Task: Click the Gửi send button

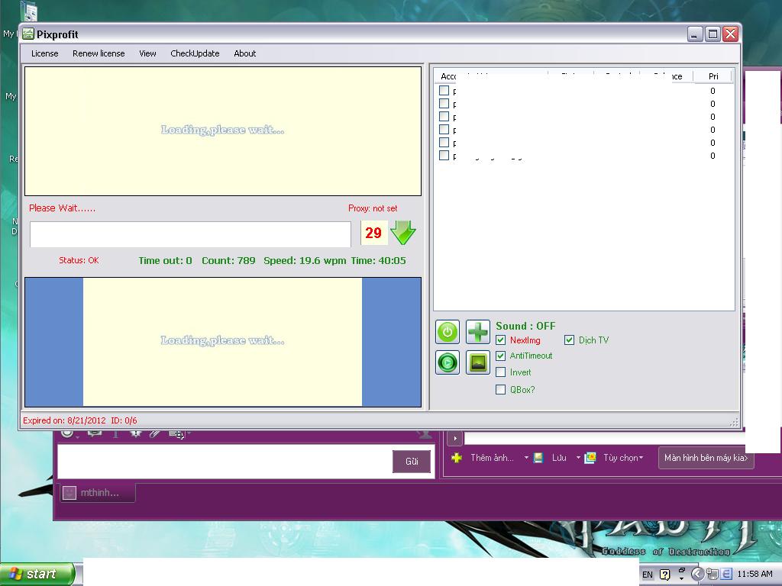Action: (x=412, y=462)
